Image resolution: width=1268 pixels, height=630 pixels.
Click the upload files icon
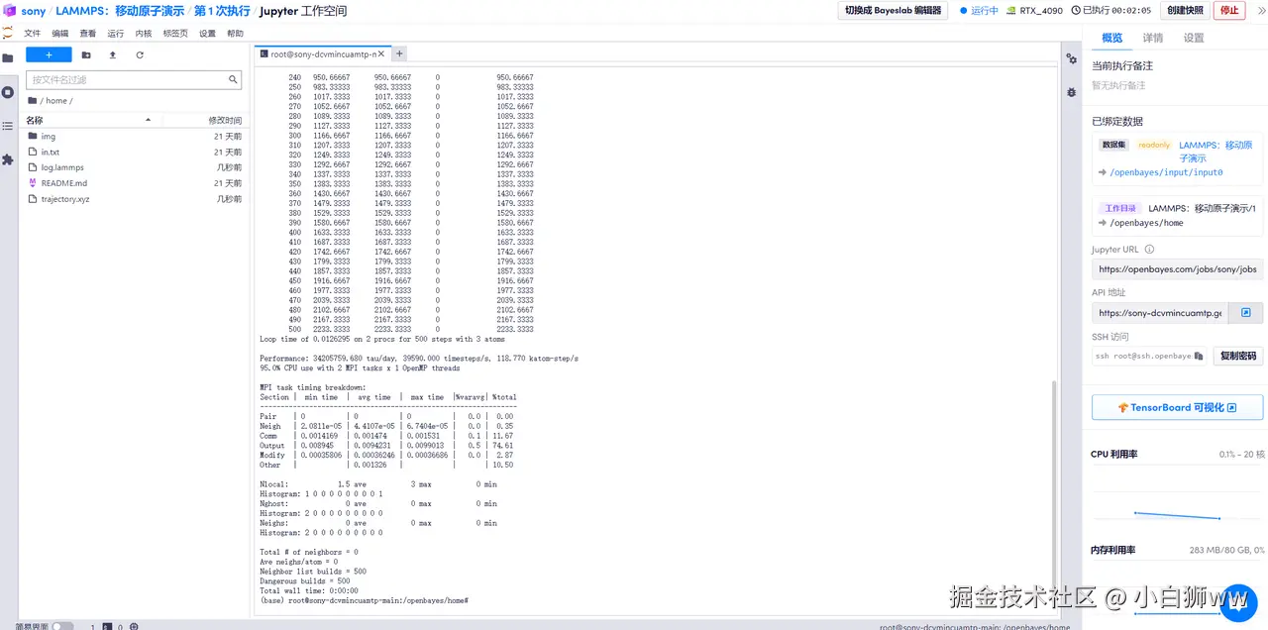pyautogui.click(x=113, y=55)
